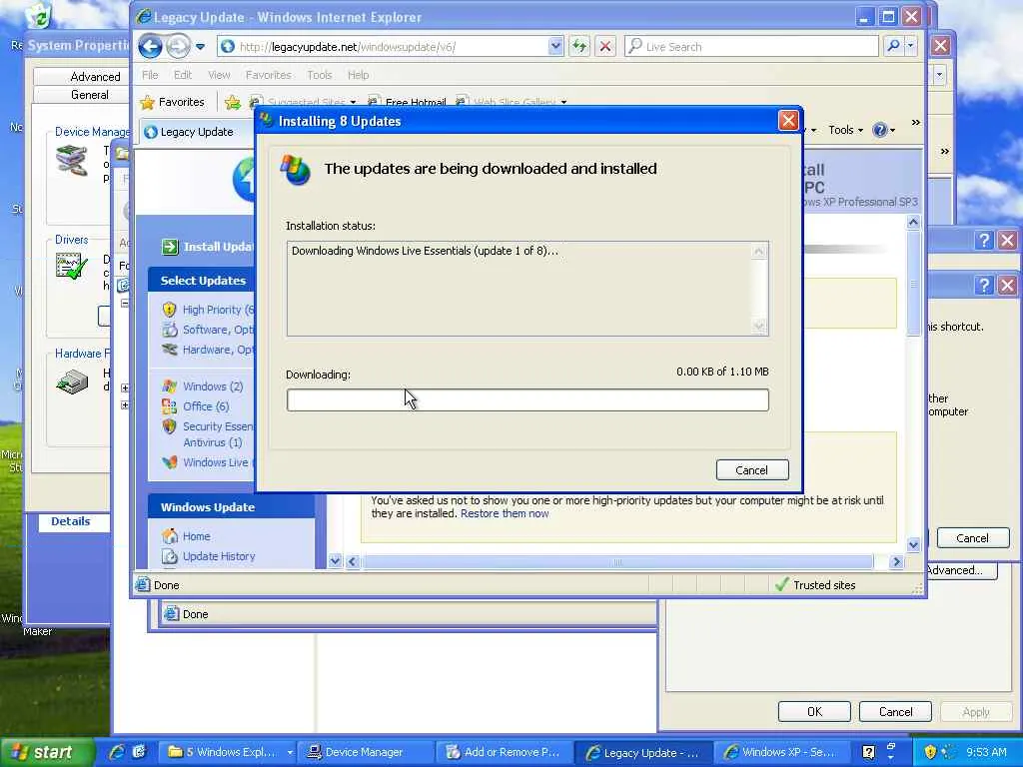Image resolution: width=1023 pixels, height=767 pixels.
Task: Click the Drivers signing checkmark icon
Action: coord(72,266)
